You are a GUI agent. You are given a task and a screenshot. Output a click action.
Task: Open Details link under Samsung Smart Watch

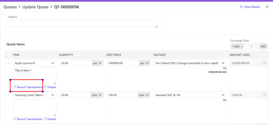(x=51, y=119)
